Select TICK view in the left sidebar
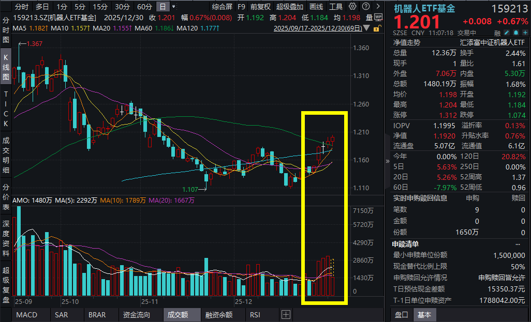531x322 pixels. pyautogui.click(x=5, y=109)
